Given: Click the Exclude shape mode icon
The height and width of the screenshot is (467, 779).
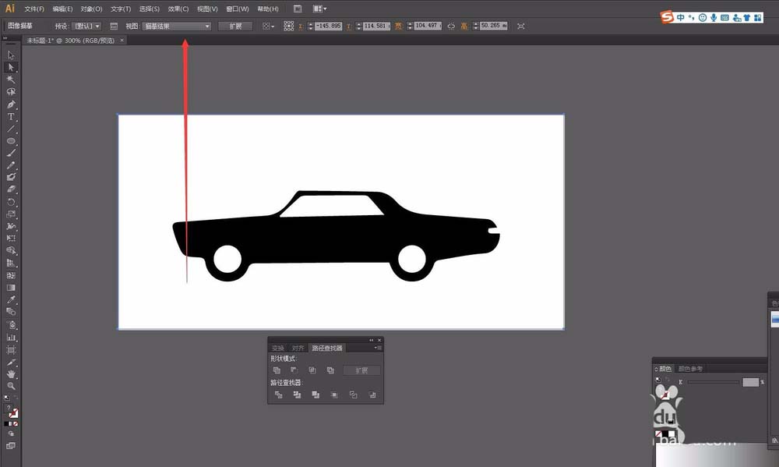Looking at the screenshot, I should (x=330, y=370).
